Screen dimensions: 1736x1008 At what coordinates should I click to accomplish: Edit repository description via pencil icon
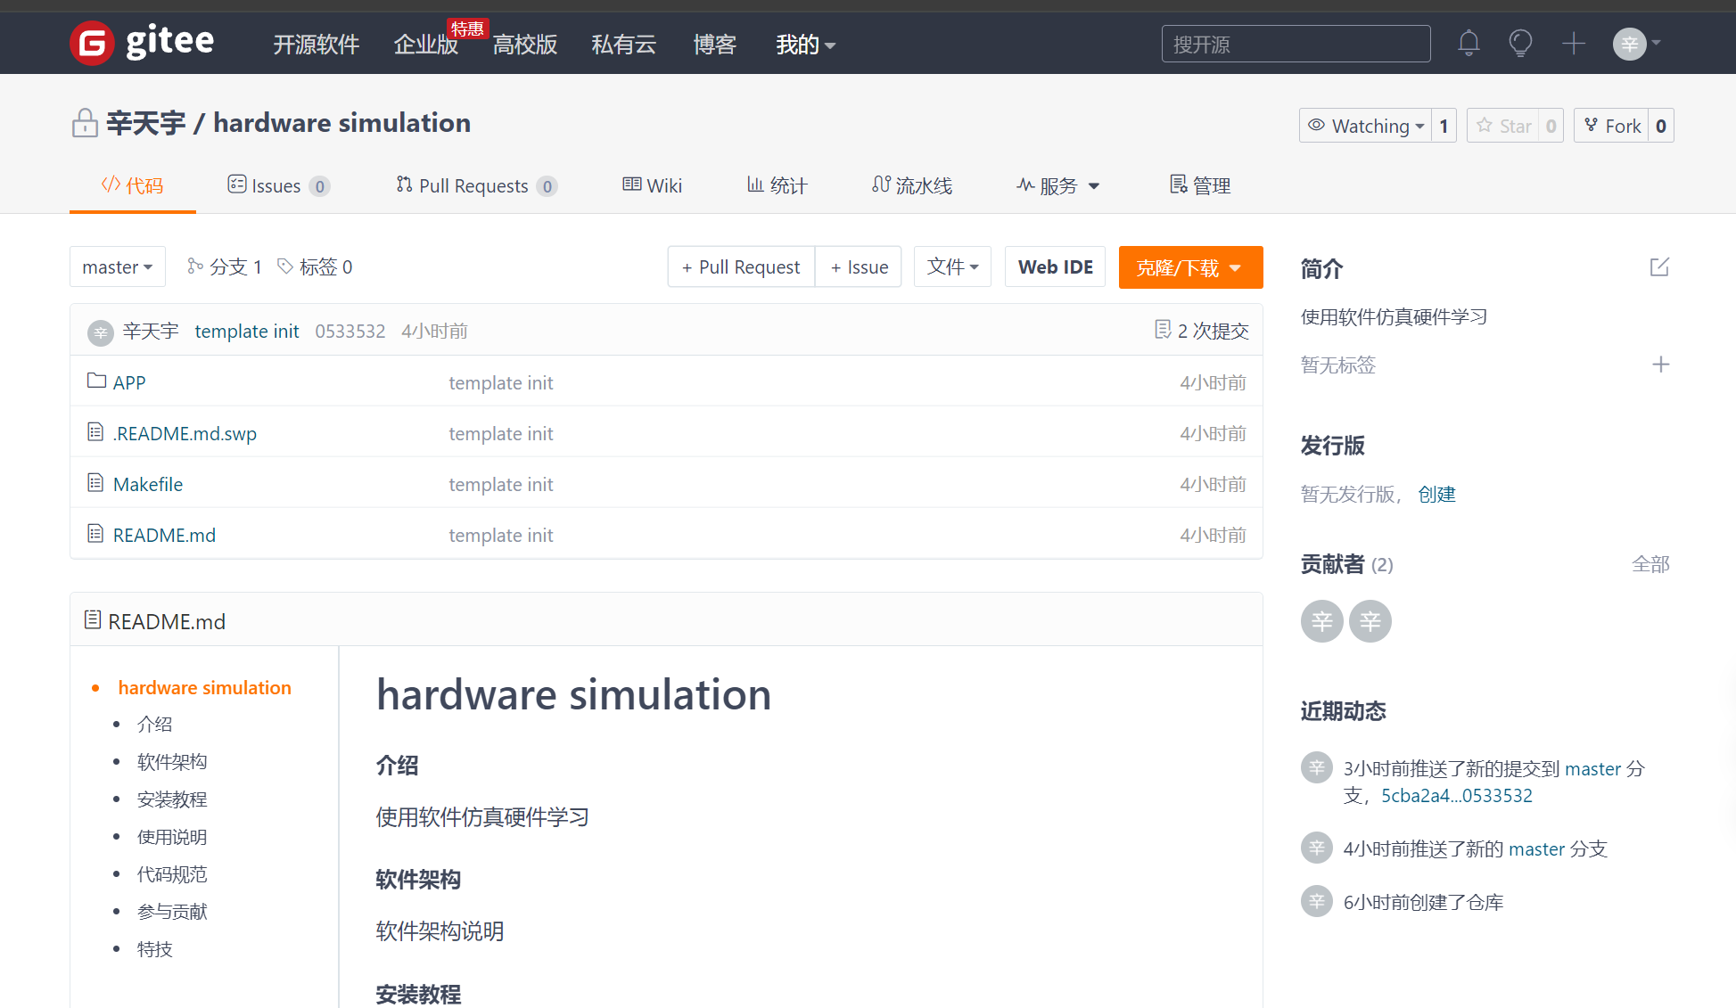1659,266
